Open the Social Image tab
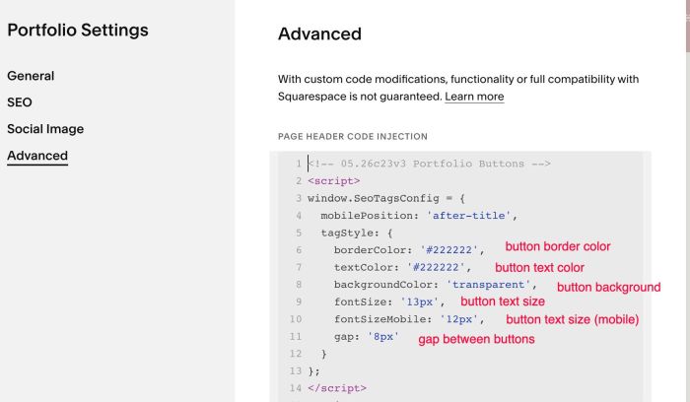 (x=45, y=129)
